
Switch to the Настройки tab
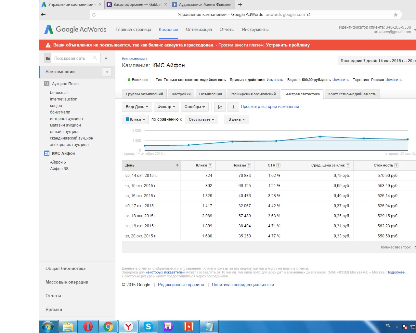181,94
